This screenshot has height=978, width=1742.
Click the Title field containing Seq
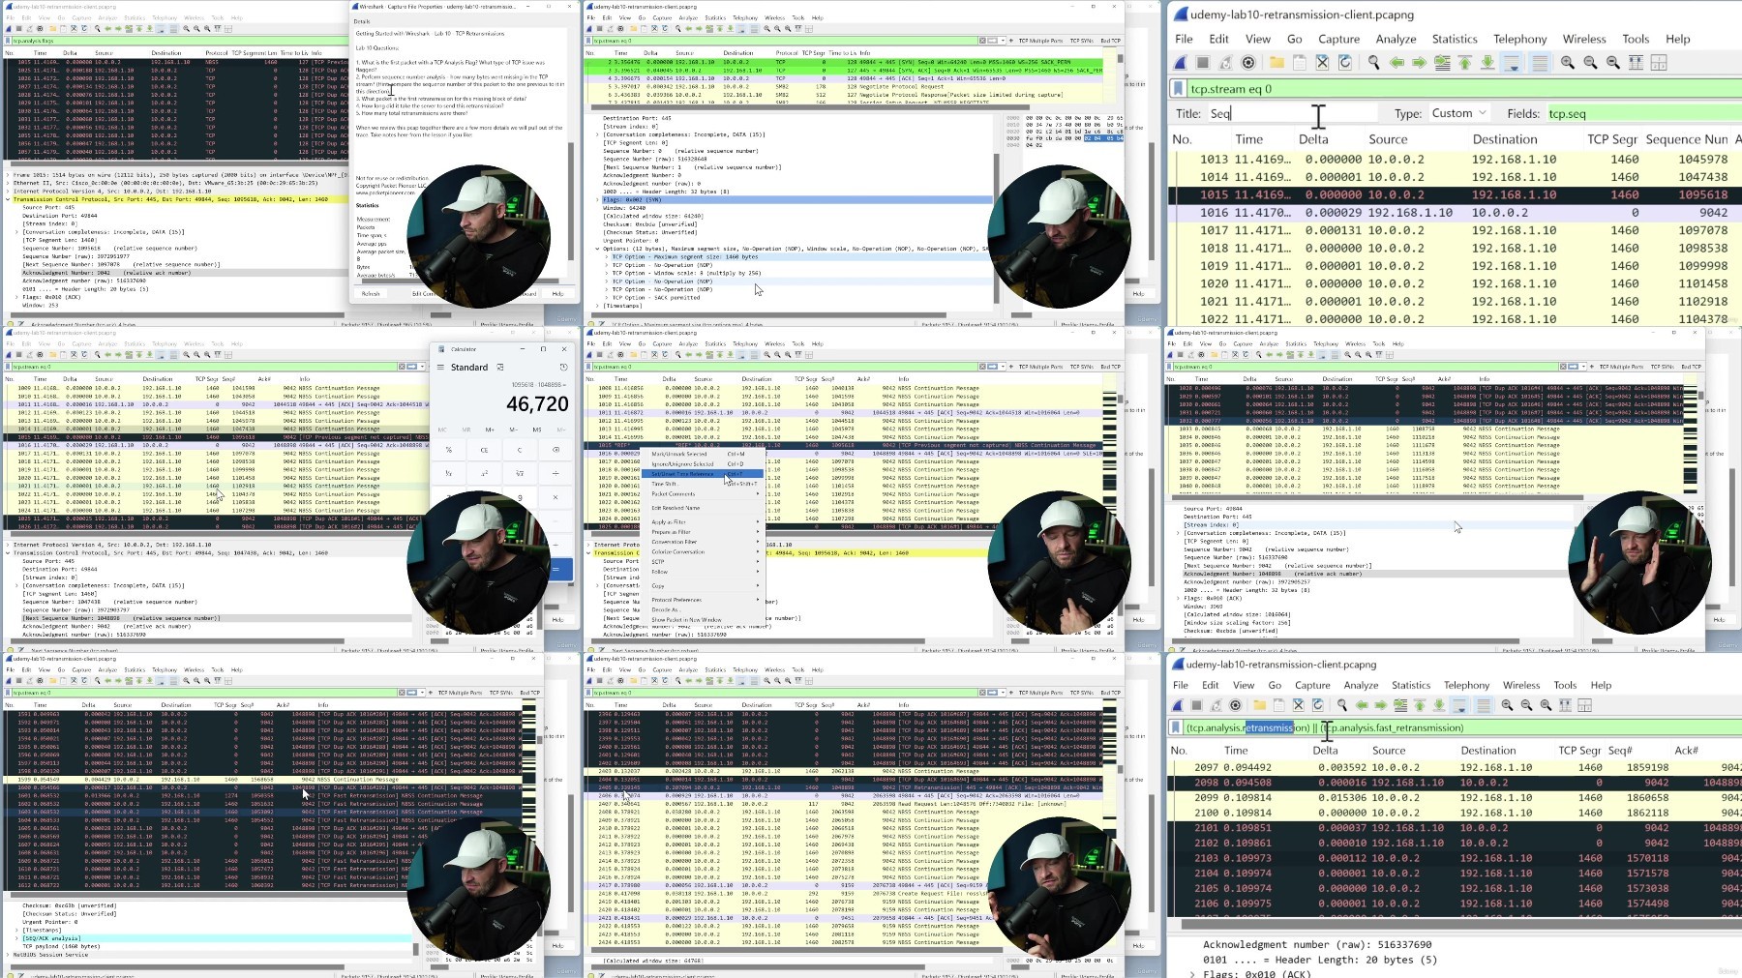(1292, 113)
